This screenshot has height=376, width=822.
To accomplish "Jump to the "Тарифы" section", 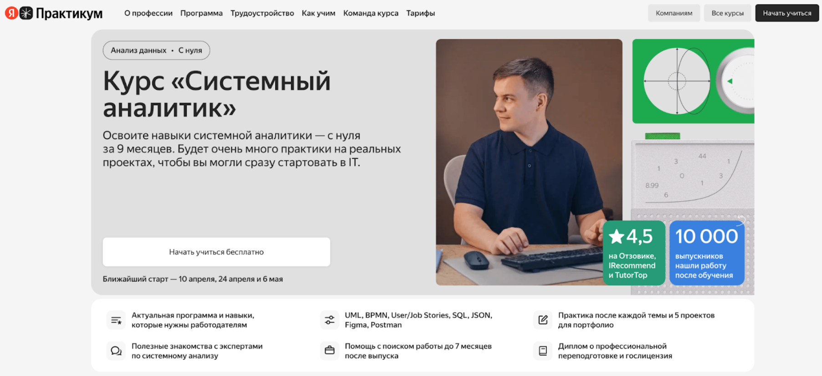I will [421, 13].
